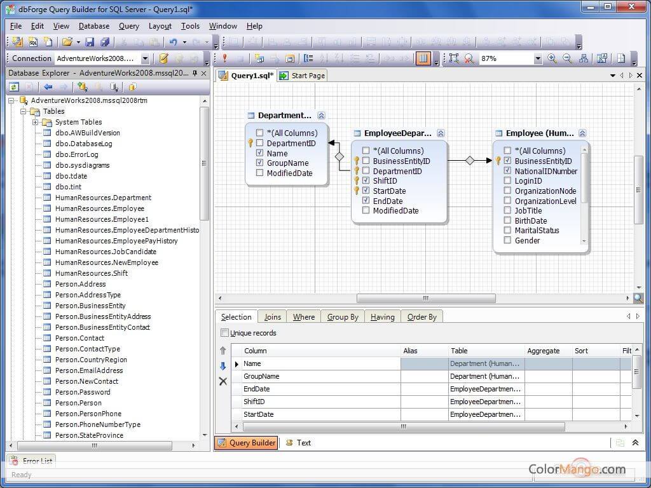Viewport: 651px width, 488px height.
Task: Collapse the AdventureWorks2008 root tree node
Action: click(x=11, y=100)
